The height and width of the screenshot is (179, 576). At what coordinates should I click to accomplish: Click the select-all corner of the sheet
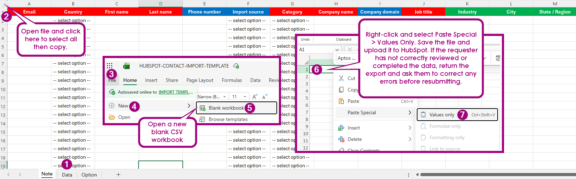point(4,4)
